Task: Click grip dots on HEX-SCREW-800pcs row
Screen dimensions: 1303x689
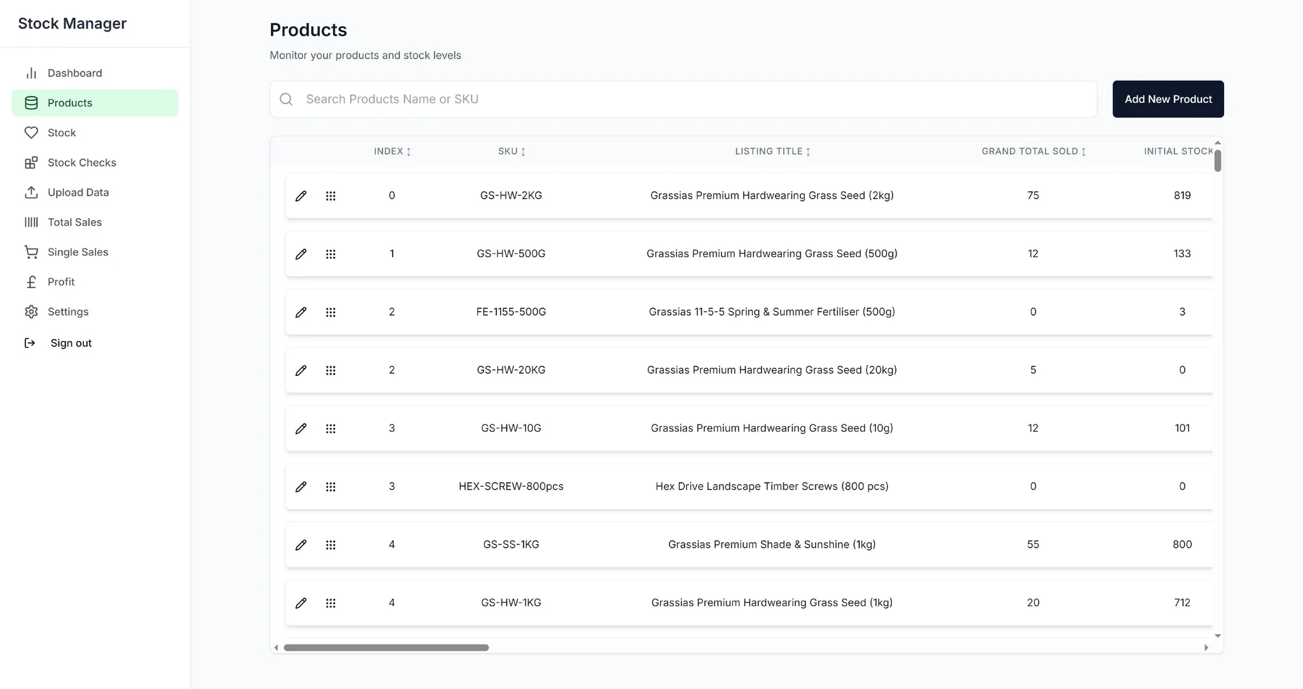Action: coord(331,487)
